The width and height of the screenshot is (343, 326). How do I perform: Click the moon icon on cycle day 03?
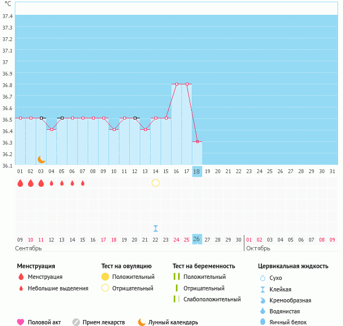tap(41, 159)
